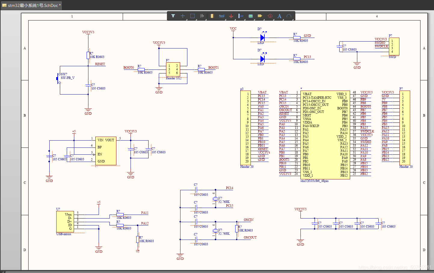Click the plain "VCC" power label above the LEDs
The image size is (434, 273).
click(233, 29)
